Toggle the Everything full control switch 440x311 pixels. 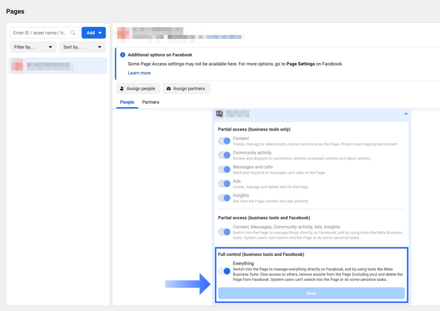point(224,271)
